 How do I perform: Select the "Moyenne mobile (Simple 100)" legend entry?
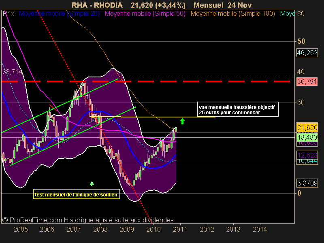pos(232,14)
